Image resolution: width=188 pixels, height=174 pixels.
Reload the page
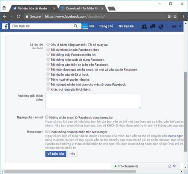(19, 16)
